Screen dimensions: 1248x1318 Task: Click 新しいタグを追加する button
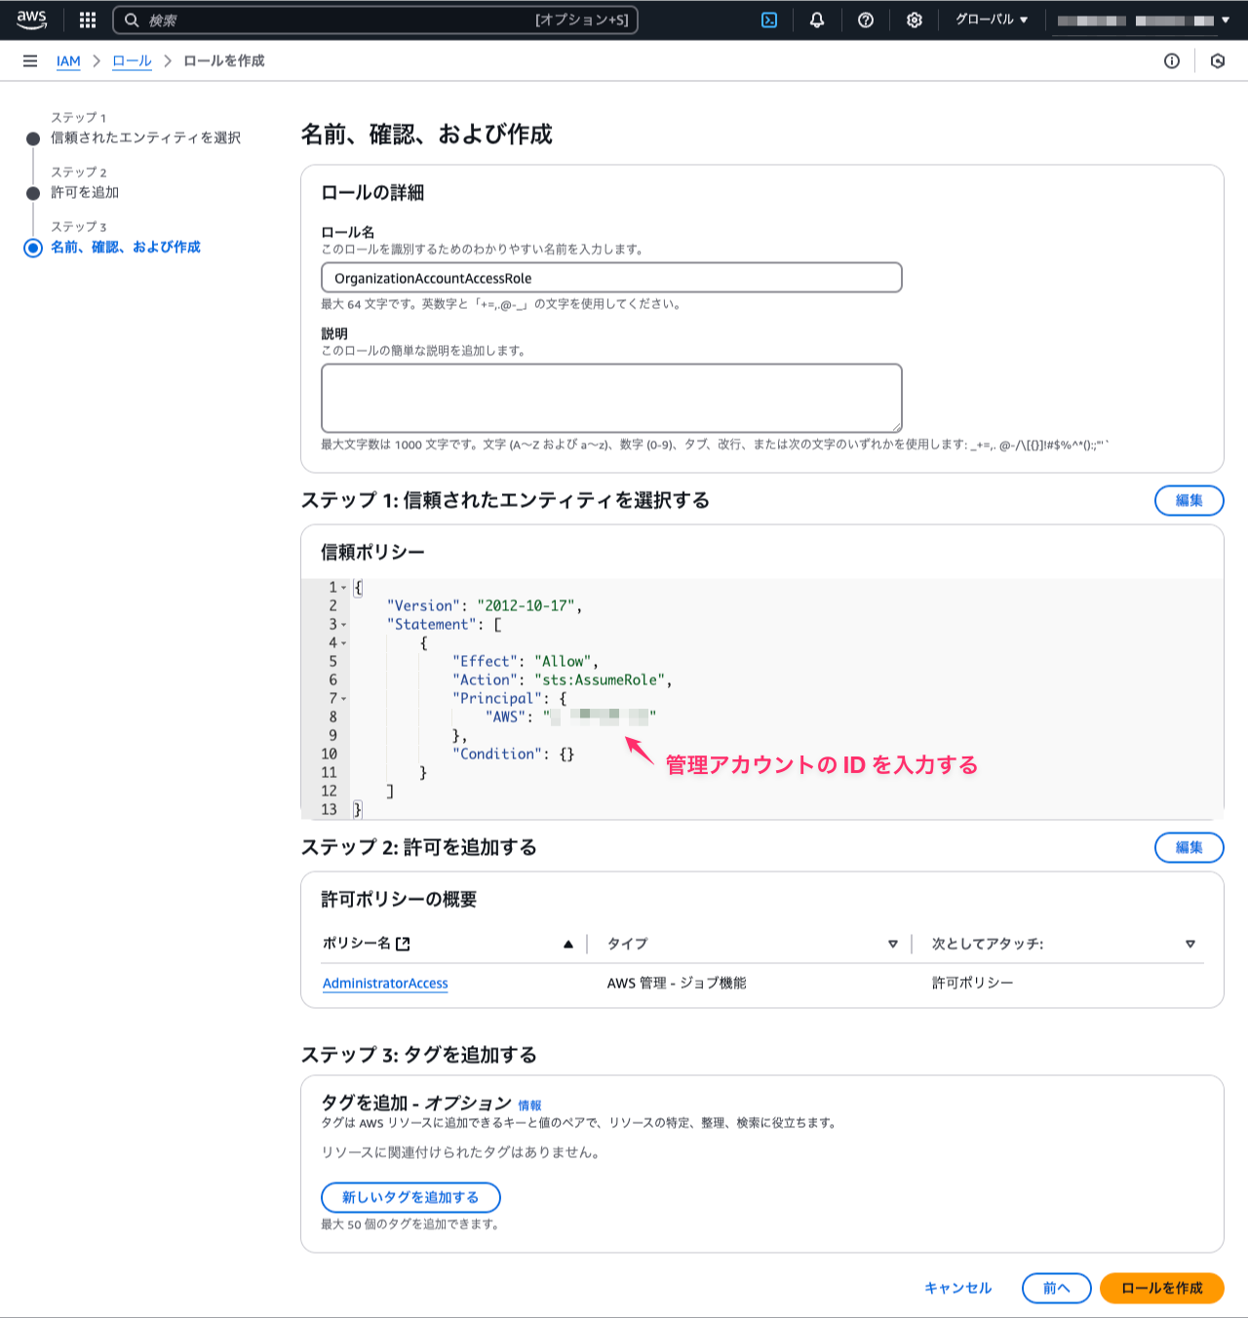(410, 1197)
